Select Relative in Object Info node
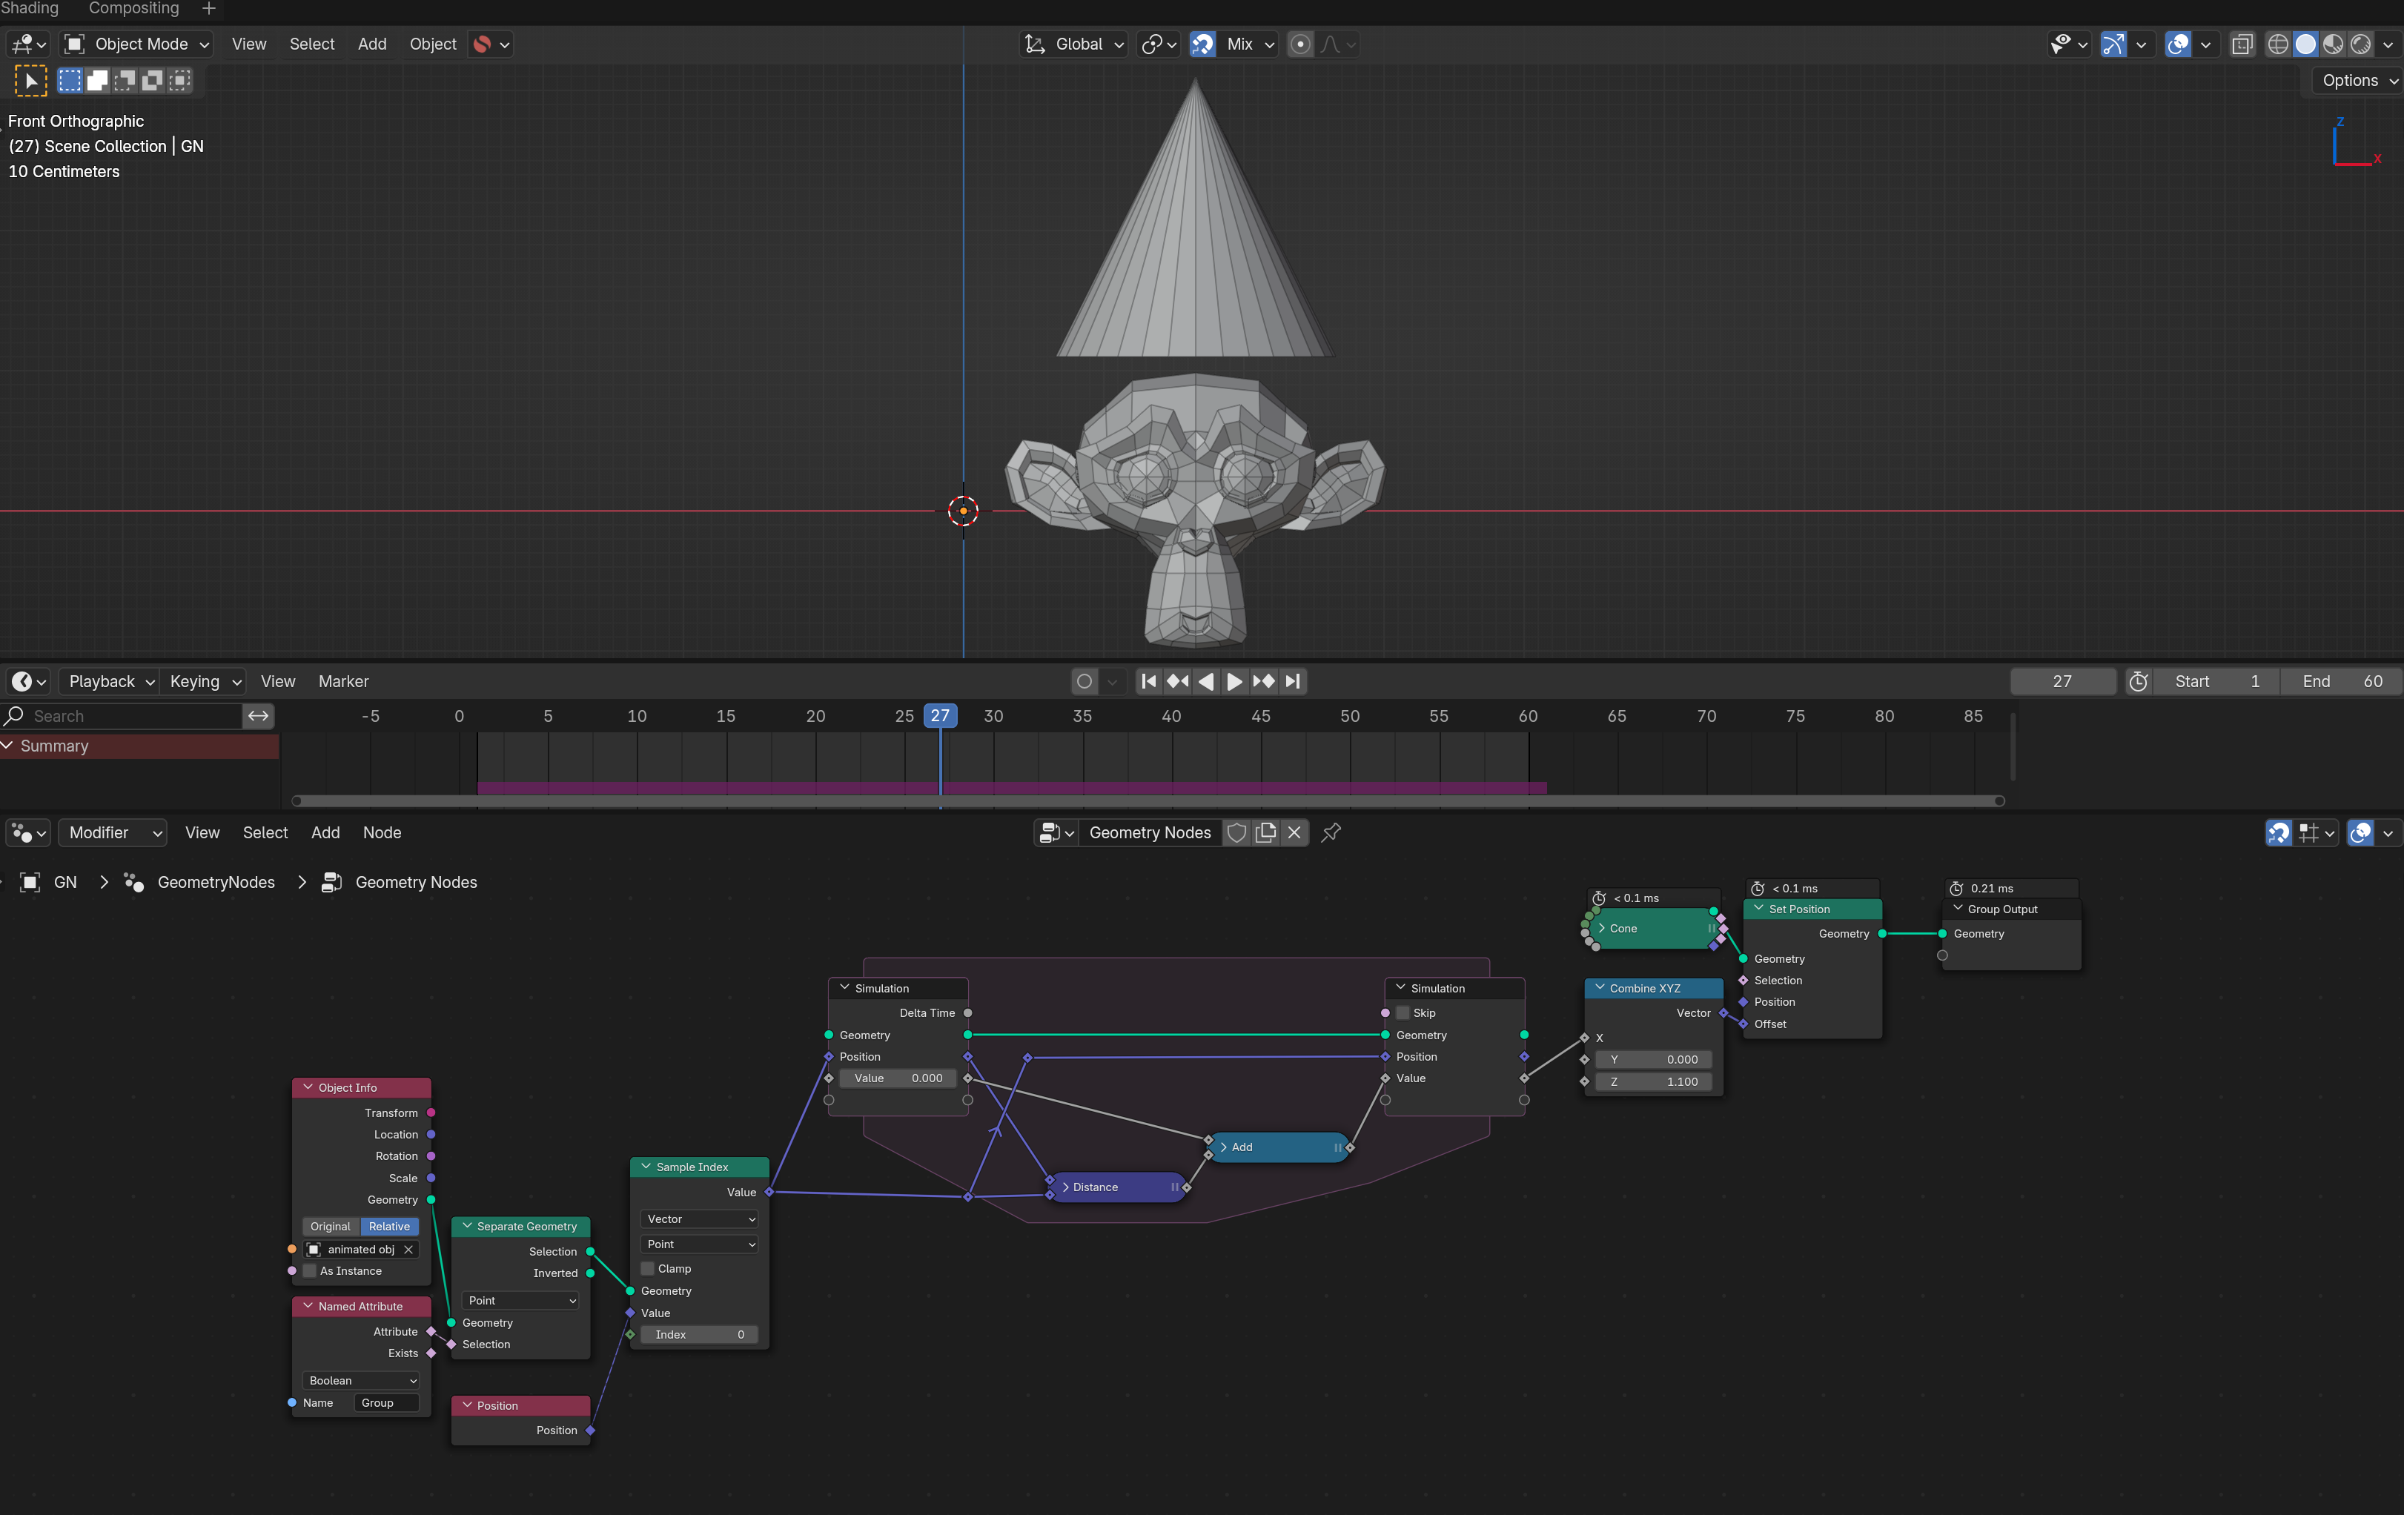This screenshot has width=2404, height=1515. coord(389,1226)
